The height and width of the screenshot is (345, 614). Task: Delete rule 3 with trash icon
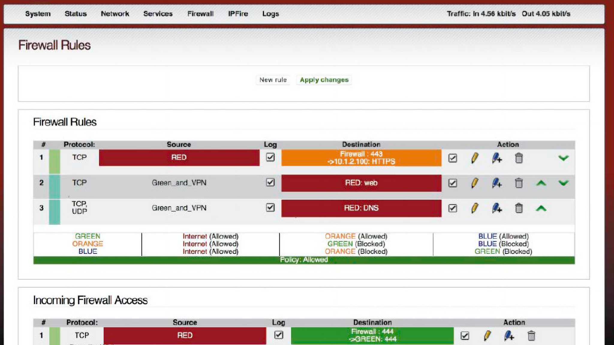(x=519, y=208)
